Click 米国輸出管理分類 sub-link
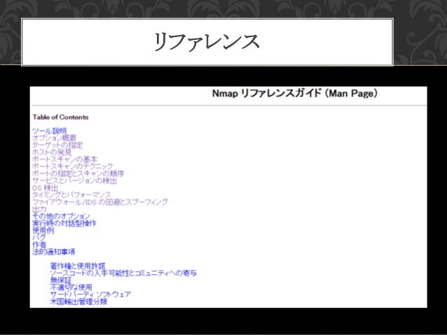447x335 pixels. pos(78,301)
